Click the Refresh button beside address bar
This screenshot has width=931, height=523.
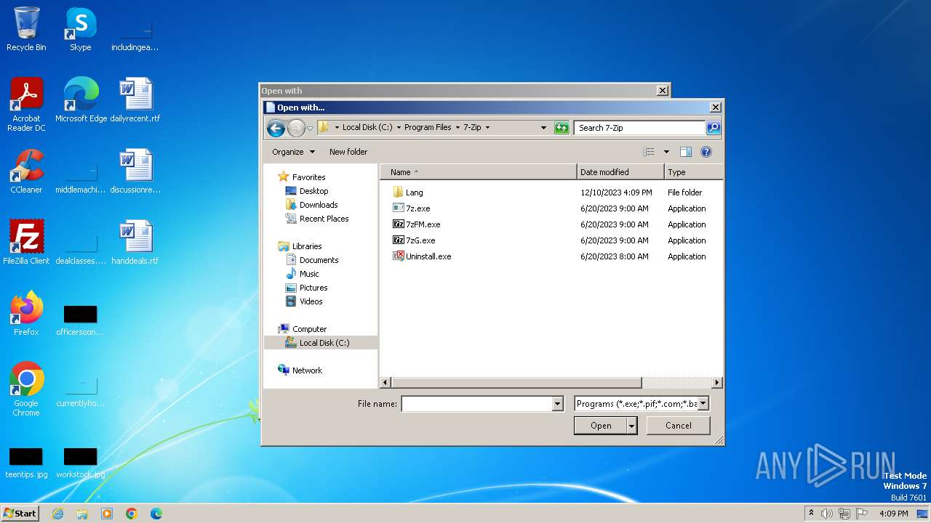[x=561, y=128]
